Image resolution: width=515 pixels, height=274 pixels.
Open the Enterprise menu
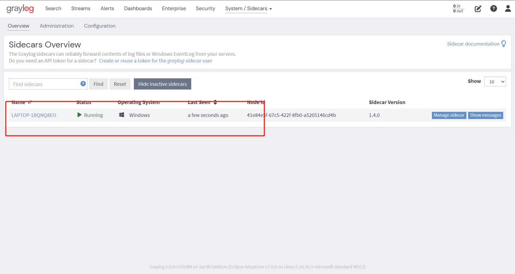[174, 8]
